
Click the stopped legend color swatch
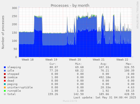pos(5,74)
